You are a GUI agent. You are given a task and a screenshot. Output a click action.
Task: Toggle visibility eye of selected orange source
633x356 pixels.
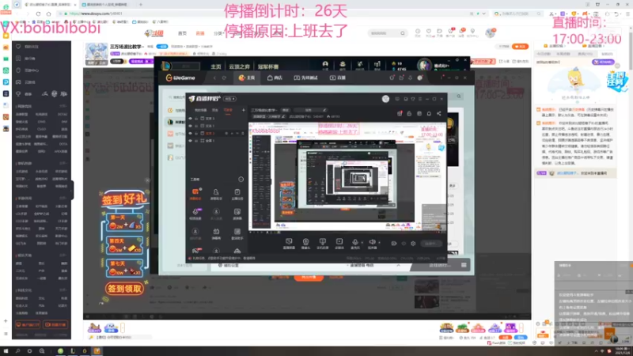[x=190, y=133]
